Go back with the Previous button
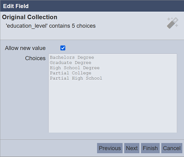This screenshot has width=184, height=157. [110, 148]
